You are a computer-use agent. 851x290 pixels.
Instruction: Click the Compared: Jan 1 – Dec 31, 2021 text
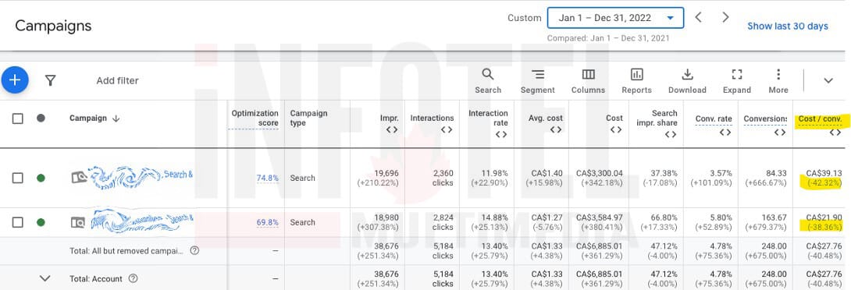(x=608, y=38)
